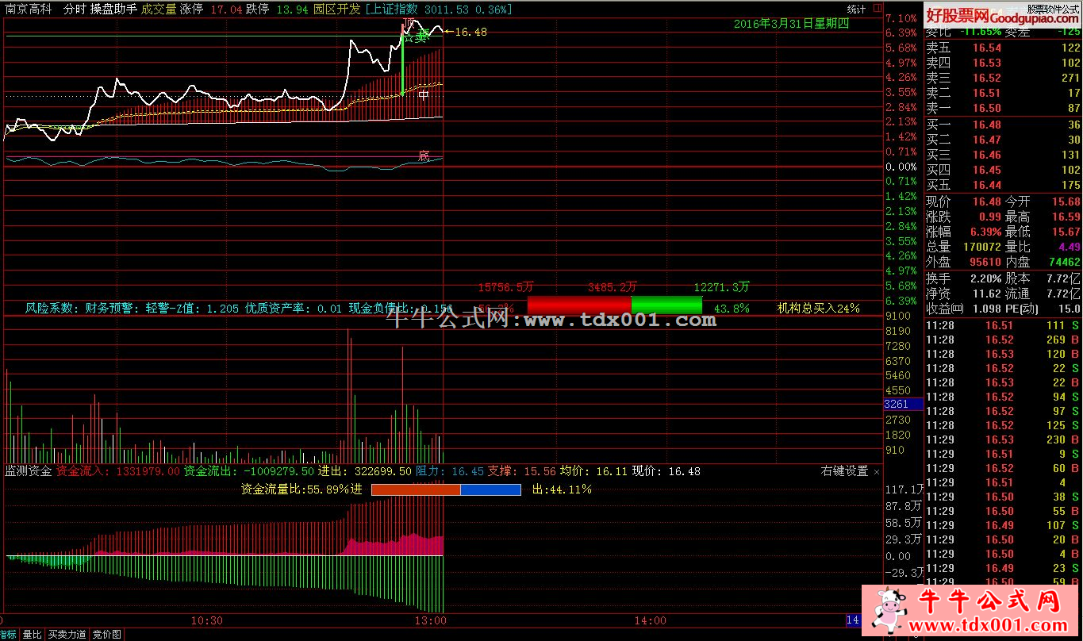Click the blue 14 box at bottom right
This screenshot has width=1083, height=641.
point(854,620)
